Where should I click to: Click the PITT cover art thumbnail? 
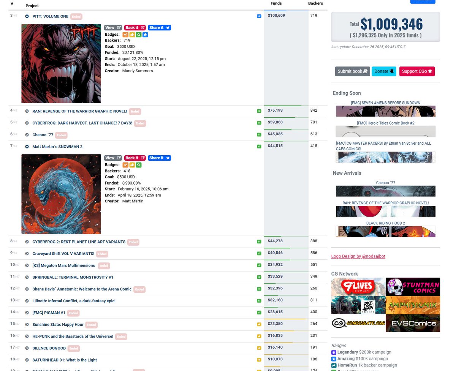coord(61,64)
